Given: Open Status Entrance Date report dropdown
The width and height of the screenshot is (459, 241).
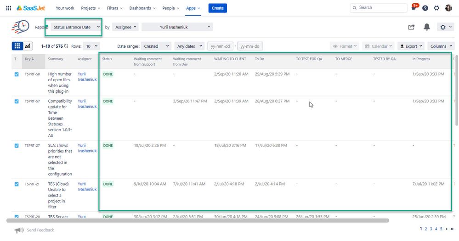Looking at the screenshot, I should point(76,27).
